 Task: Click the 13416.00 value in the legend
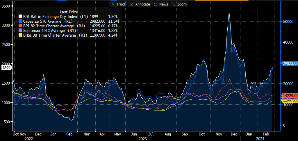pos(97,31)
